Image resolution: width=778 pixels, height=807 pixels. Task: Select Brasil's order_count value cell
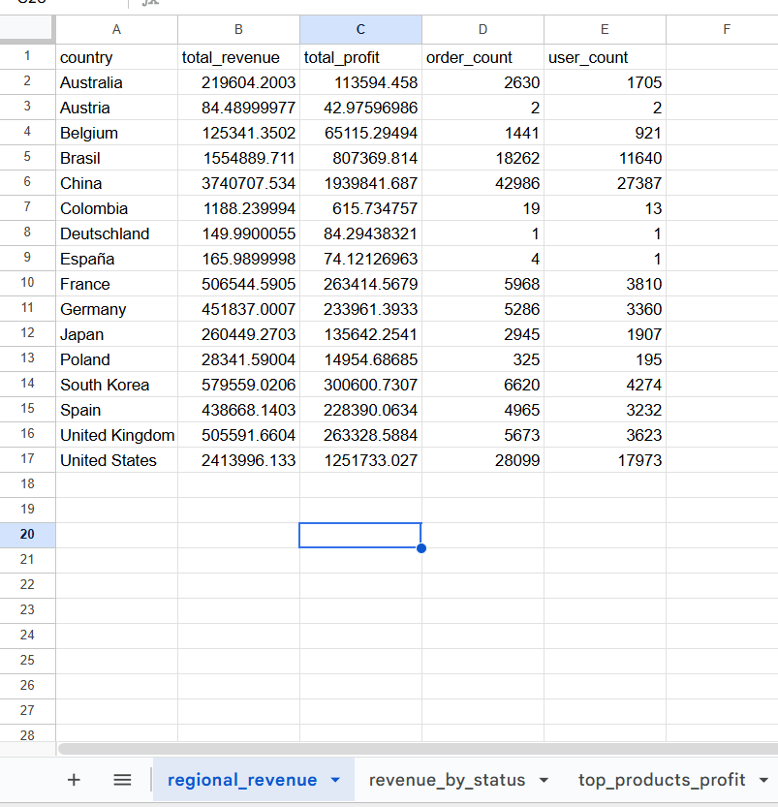tap(482, 158)
